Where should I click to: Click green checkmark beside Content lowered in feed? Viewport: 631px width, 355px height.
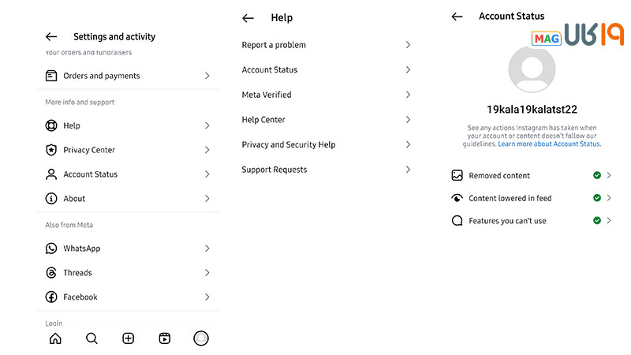tap(597, 198)
